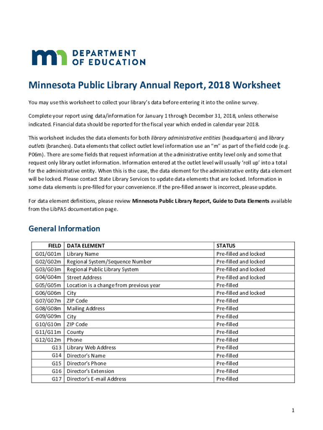Click the Department of Education logo text
This screenshot has width=323, height=430.
point(108,58)
